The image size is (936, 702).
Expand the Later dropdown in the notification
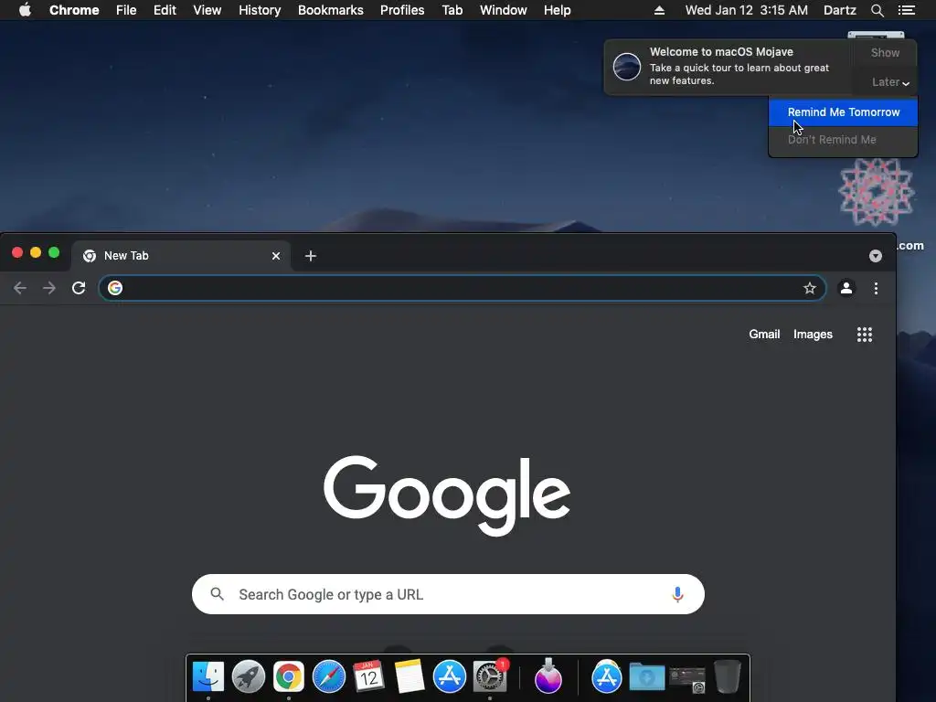click(889, 82)
